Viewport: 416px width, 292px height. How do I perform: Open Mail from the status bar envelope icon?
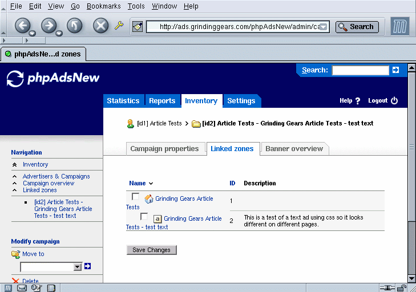click(22, 288)
